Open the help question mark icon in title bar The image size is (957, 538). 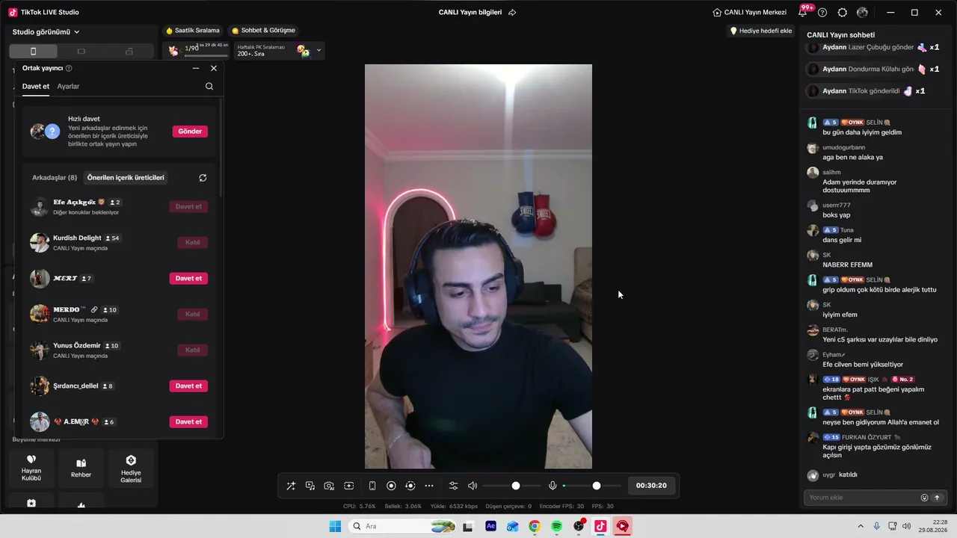(x=822, y=13)
